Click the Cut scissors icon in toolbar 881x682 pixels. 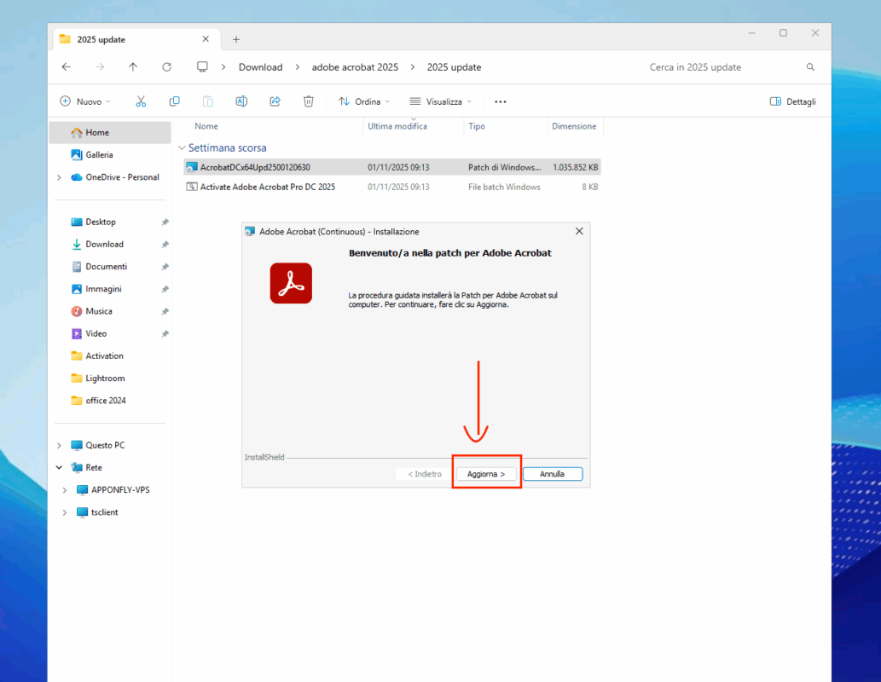pyautogui.click(x=141, y=101)
